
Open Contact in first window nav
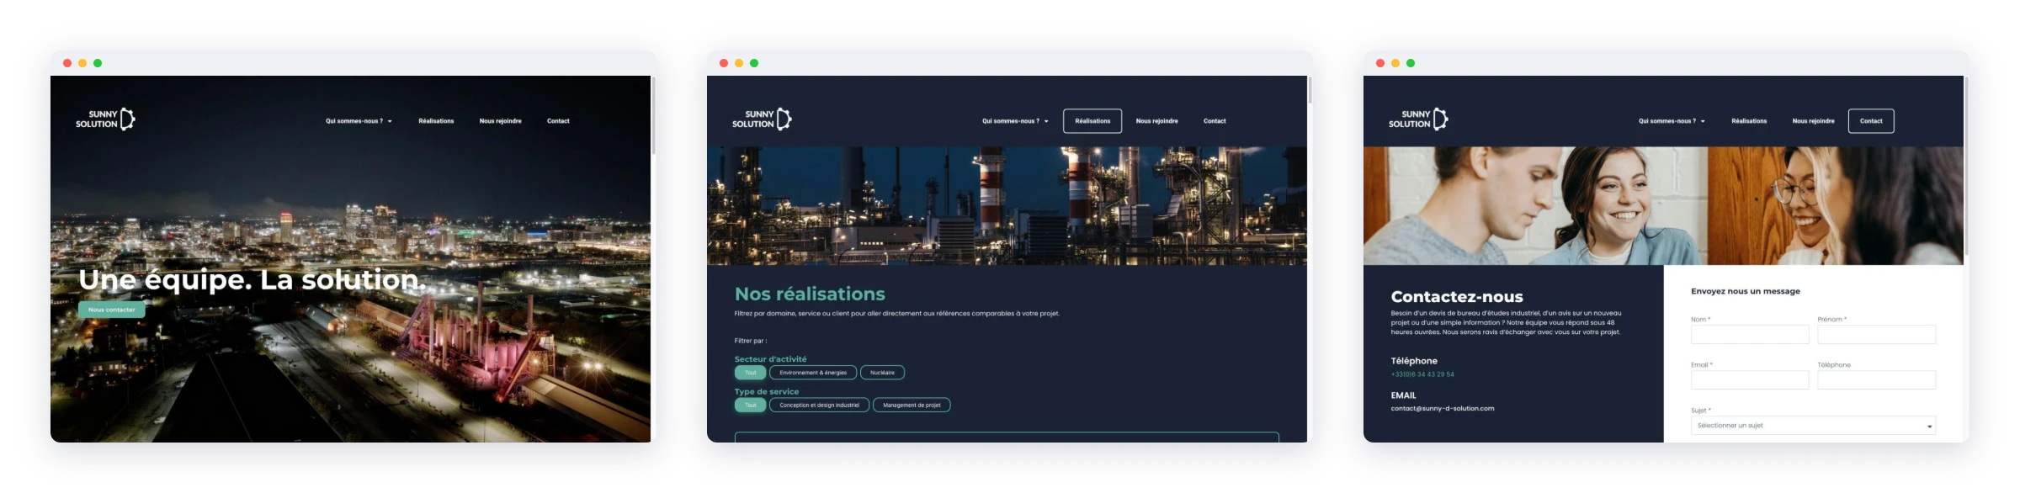[x=558, y=121]
